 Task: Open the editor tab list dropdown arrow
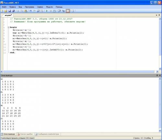156,15
